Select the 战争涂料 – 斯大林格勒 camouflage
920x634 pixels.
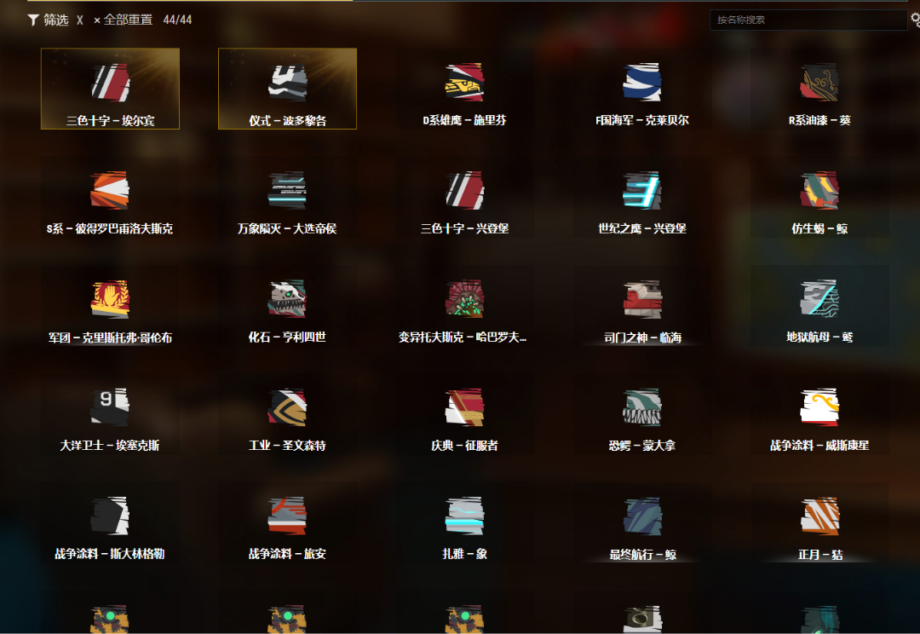(110, 523)
